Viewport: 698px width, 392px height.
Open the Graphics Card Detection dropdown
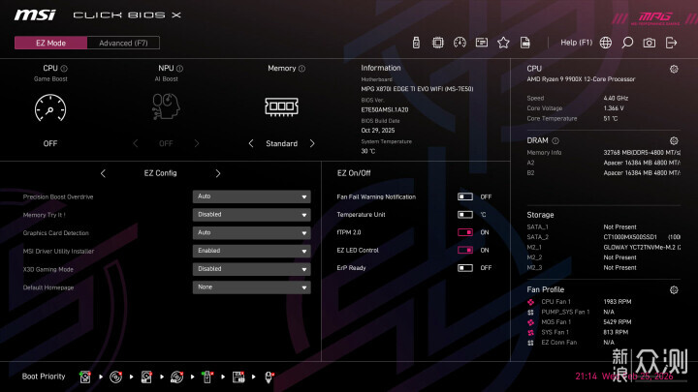point(251,233)
